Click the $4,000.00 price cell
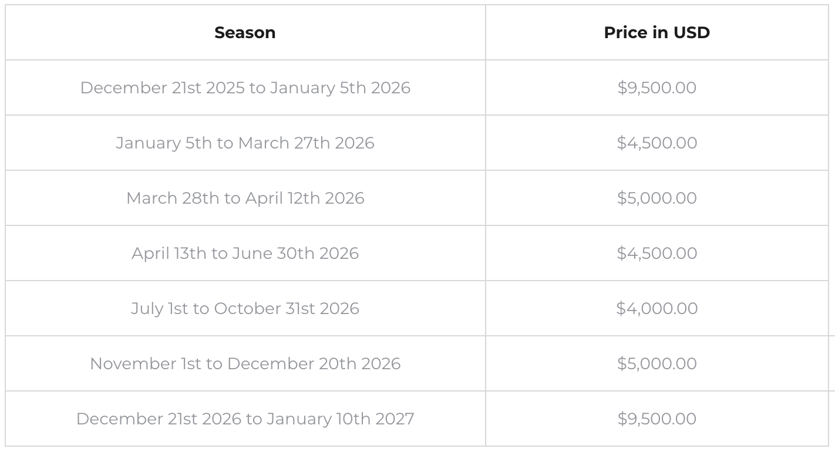The image size is (835, 452). point(656,309)
